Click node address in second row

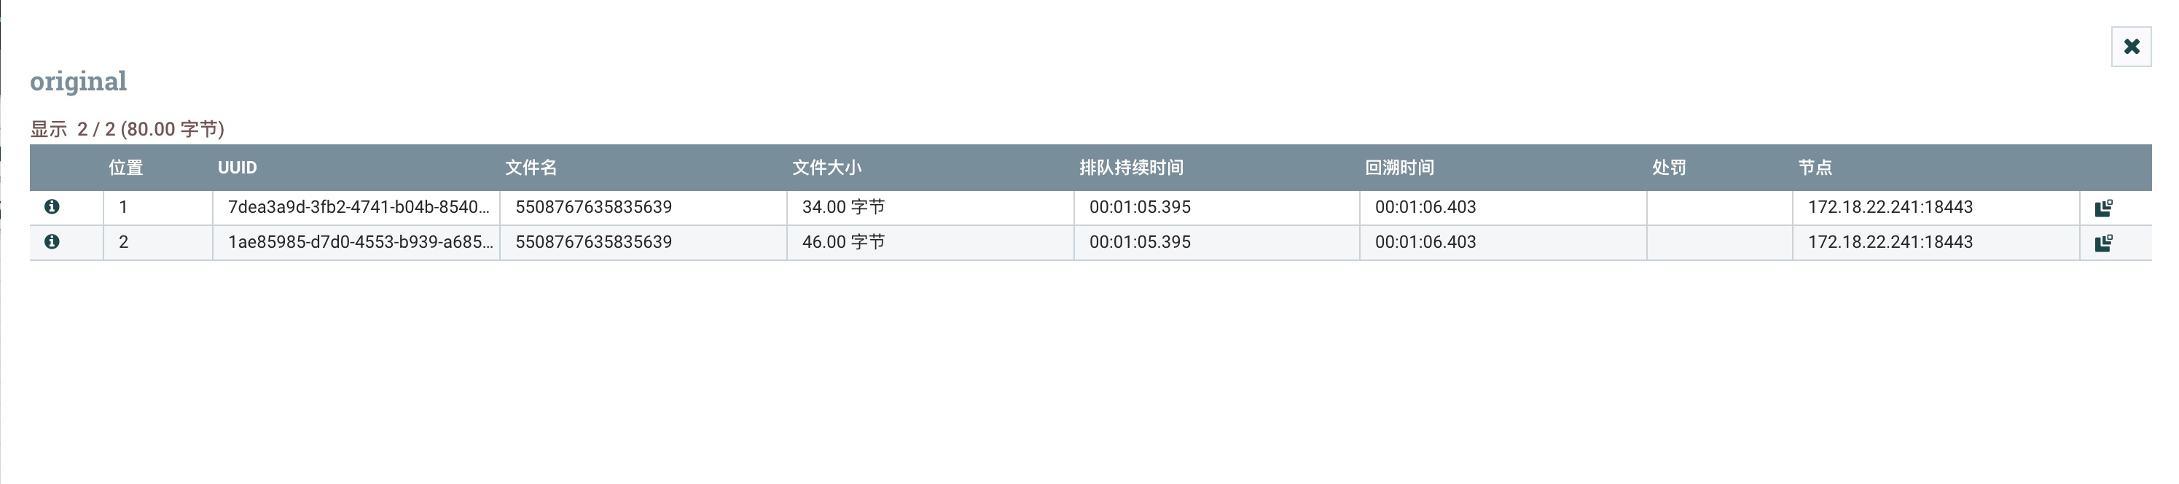[1890, 242]
